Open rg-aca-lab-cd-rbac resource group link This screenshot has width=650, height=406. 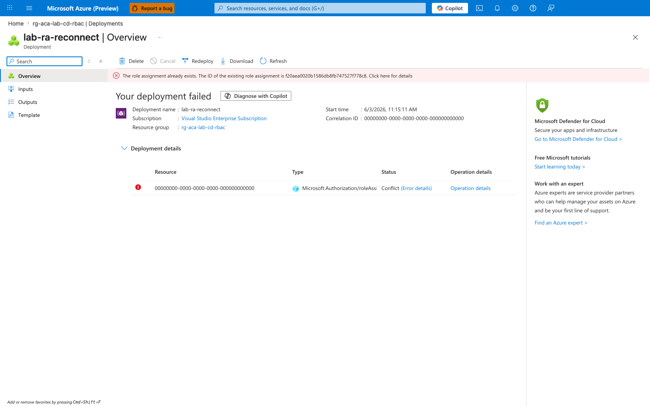coord(203,127)
